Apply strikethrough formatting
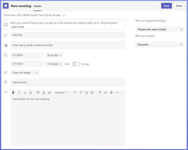Viewport: 188px width, 150px height. point(31,93)
